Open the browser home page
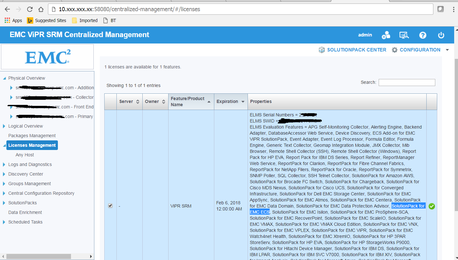The image size is (458, 260). point(41,9)
